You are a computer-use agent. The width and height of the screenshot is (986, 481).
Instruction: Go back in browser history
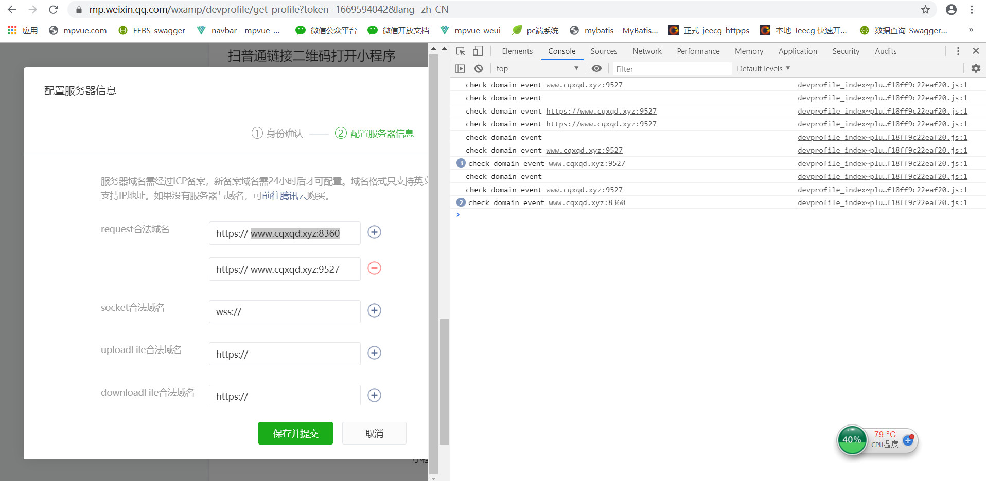[x=12, y=10]
